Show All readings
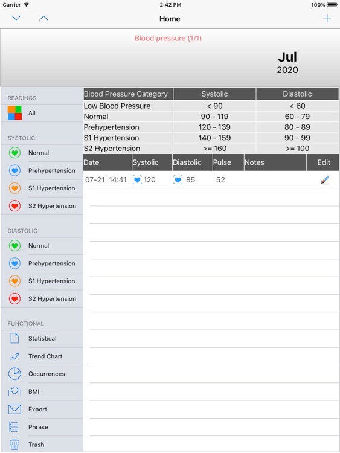 coord(42,113)
